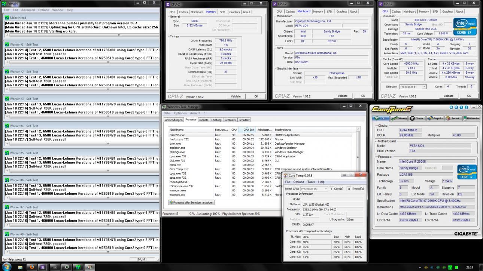Image resolution: width=483 pixels, height=271 pixels.
Task: Click the EasyTune6 help question-mark icon
Action: point(461,107)
